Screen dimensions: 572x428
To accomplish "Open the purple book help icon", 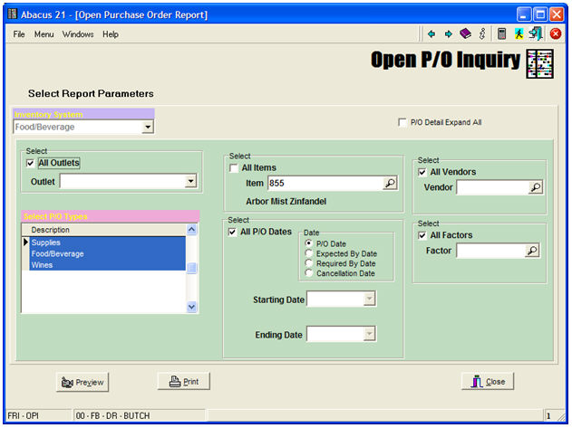I will click(x=465, y=33).
